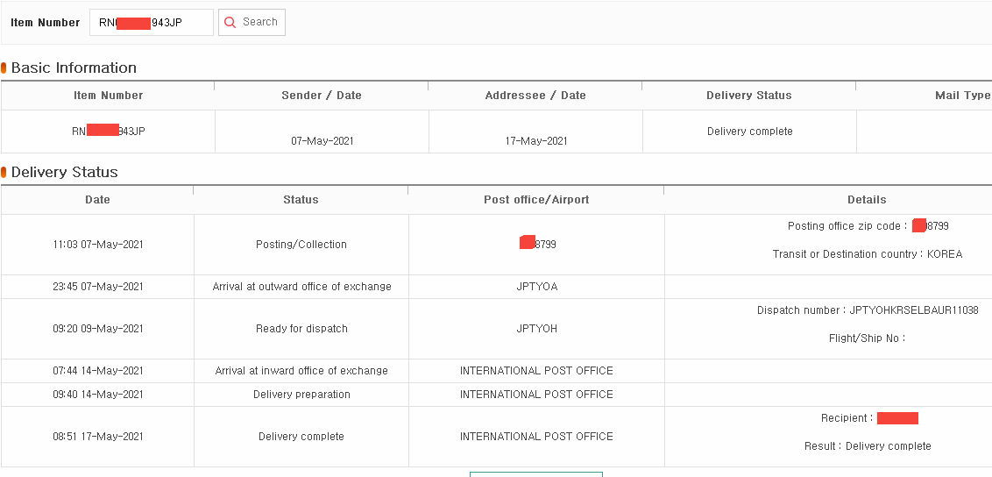Click the Sender / Date column header
Image resolution: width=992 pixels, height=477 pixels.
click(x=322, y=96)
